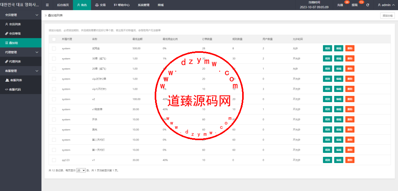Click the 第一天代打 name cell

click(98, 150)
